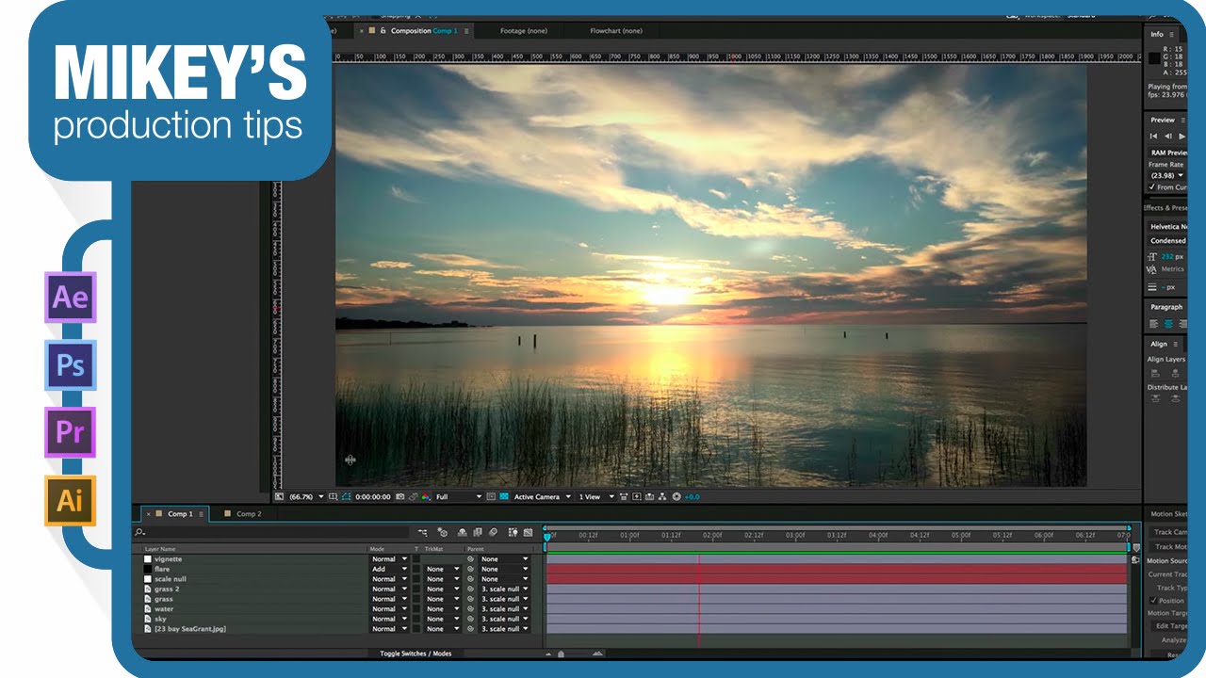Select the scale null layer
1206x678 pixels.
coord(171,579)
